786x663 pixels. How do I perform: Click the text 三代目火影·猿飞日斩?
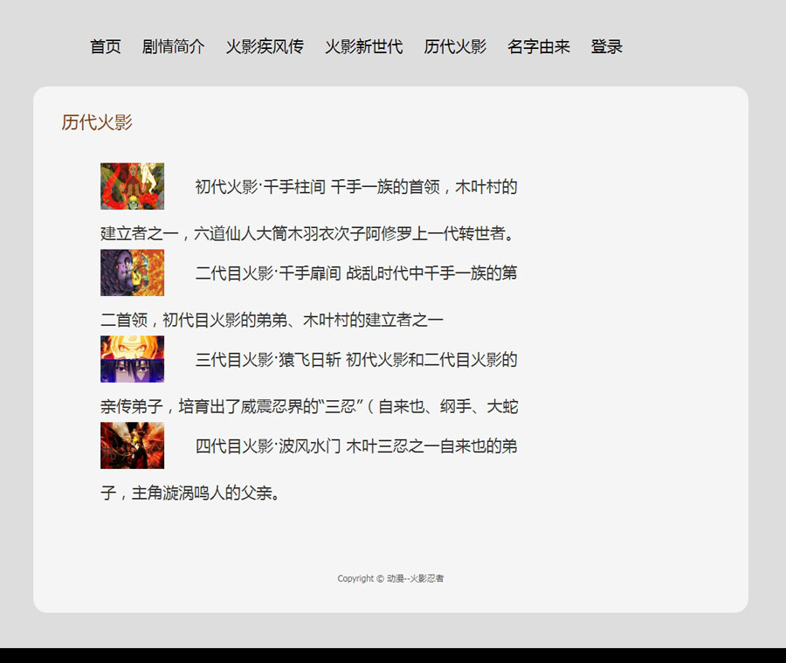(268, 360)
